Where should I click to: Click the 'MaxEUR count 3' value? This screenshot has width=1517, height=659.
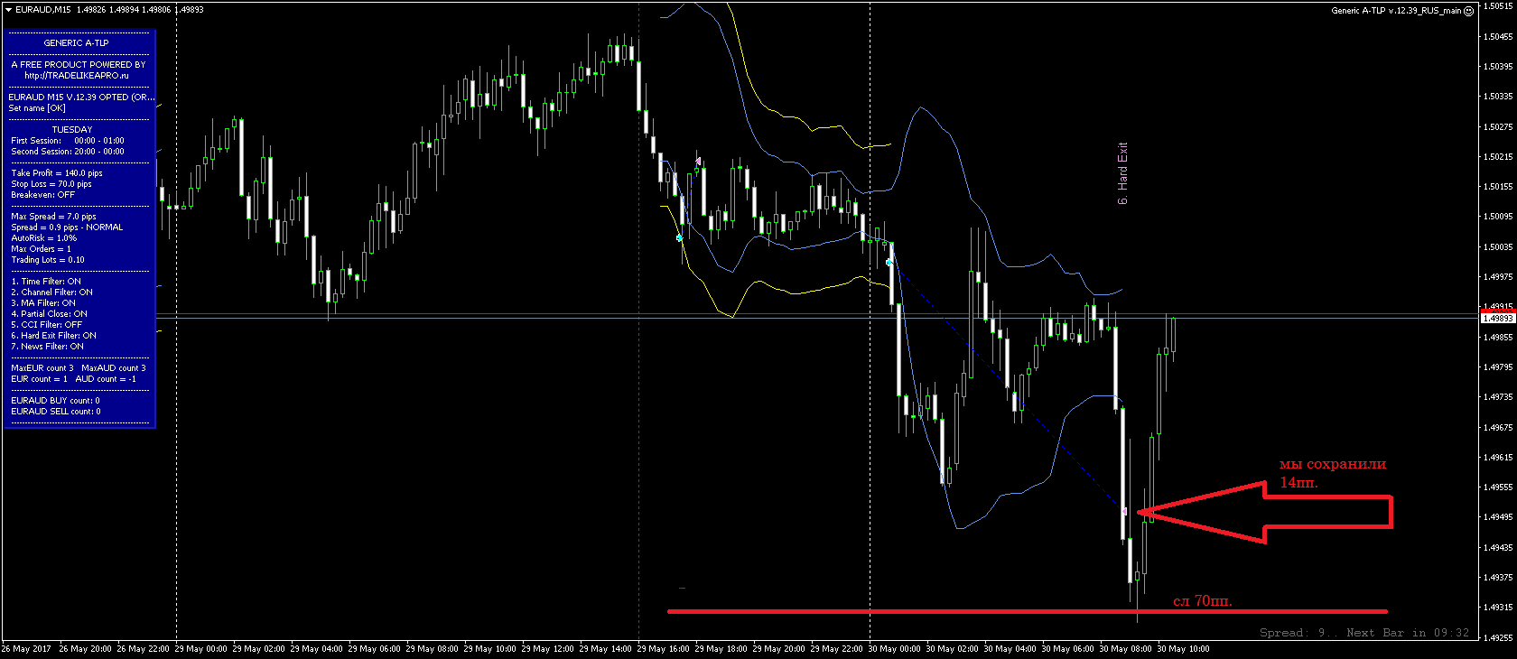click(42, 368)
